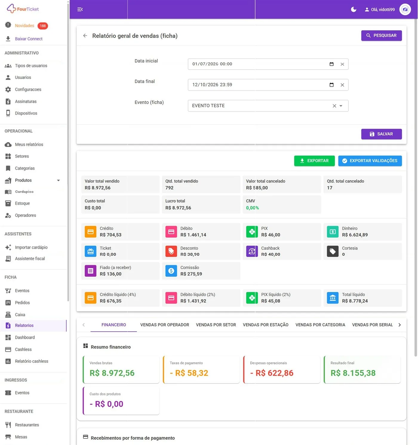Click the SALVAR button

coord(381,134)
